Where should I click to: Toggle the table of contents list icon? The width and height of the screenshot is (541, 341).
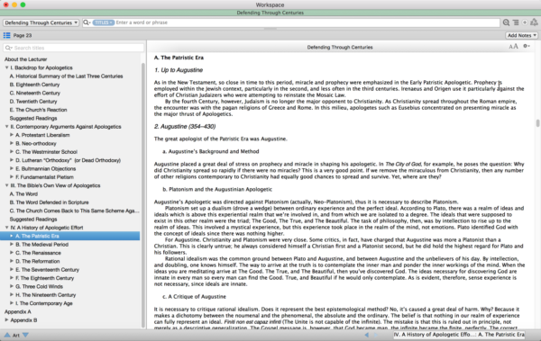pos(6,35)
